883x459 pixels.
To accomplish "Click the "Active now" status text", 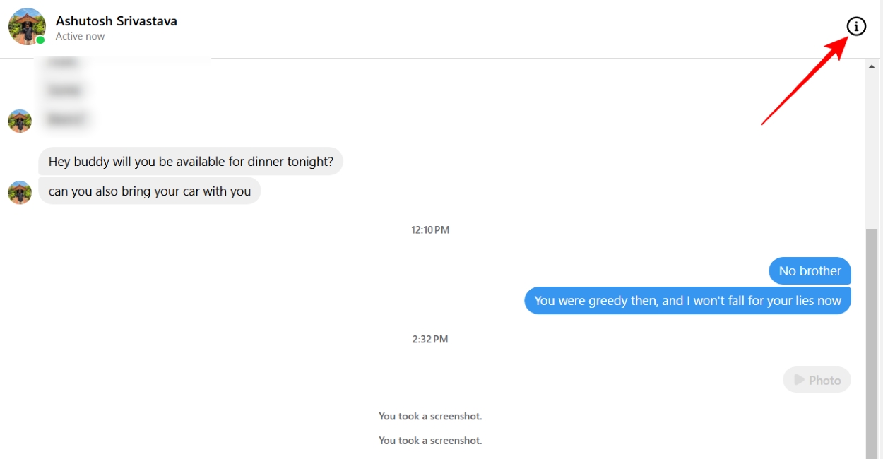I will pos(80,36).
